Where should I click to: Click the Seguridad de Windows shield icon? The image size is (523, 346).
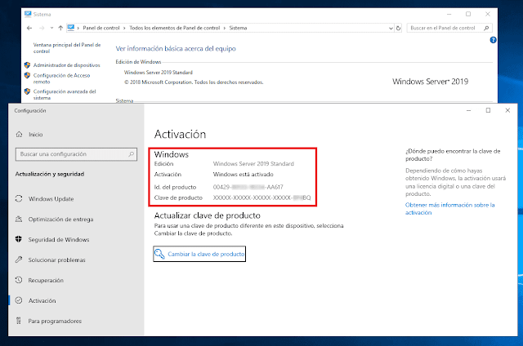tap(19, 239)
